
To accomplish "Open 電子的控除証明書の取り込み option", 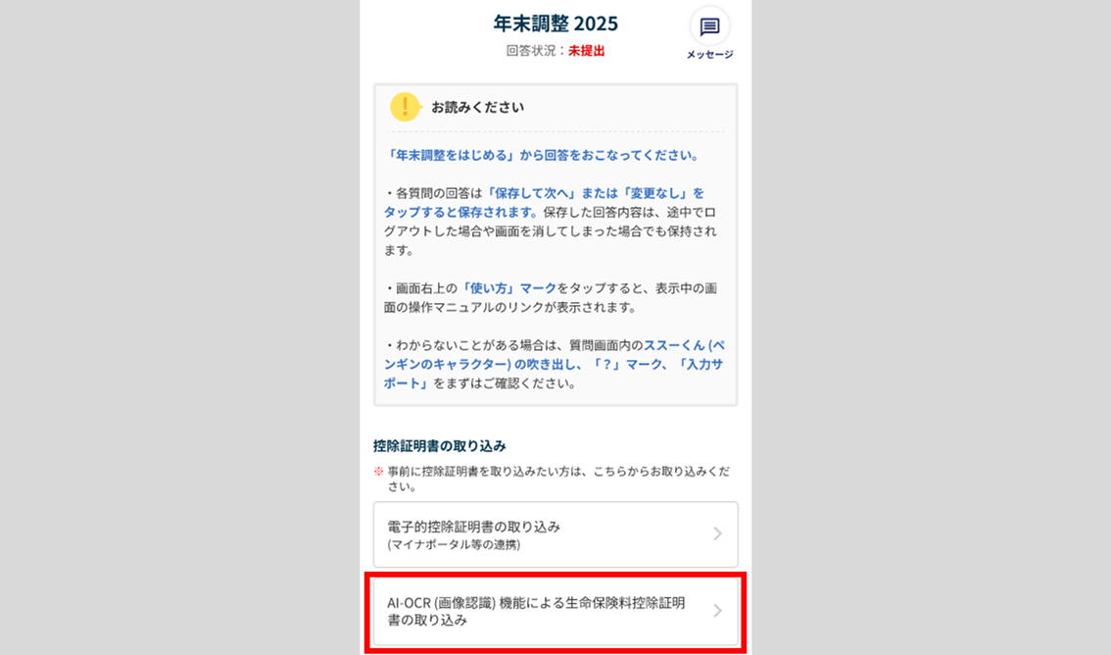I will click(x=555, y=534).
